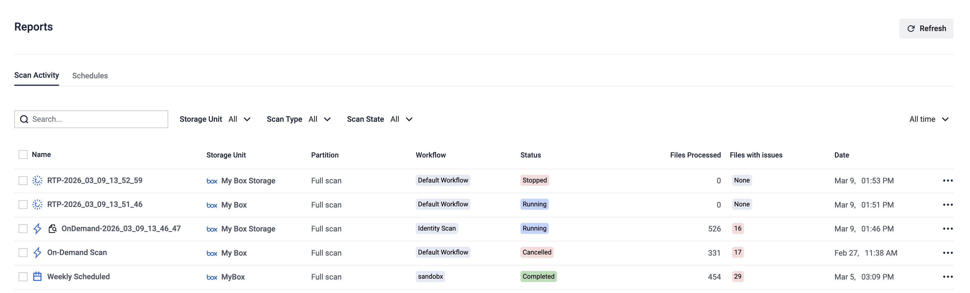The height and width of the screenshot is (293, 970).
Task: Check the box for RTP-2026_03_09_13_52_59
Action: [x=23, y=180]
